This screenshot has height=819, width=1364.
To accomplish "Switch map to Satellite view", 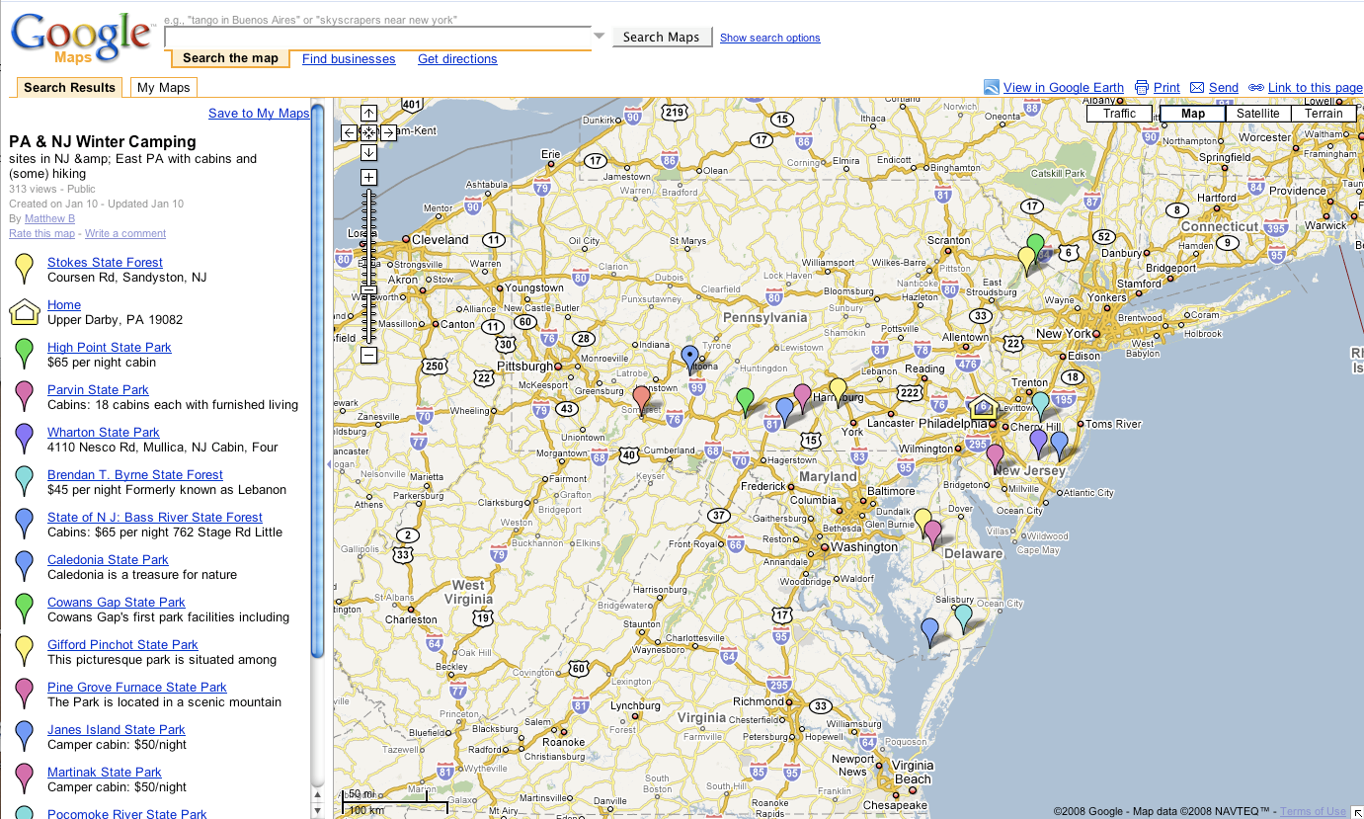I will tap(1257, 114).
